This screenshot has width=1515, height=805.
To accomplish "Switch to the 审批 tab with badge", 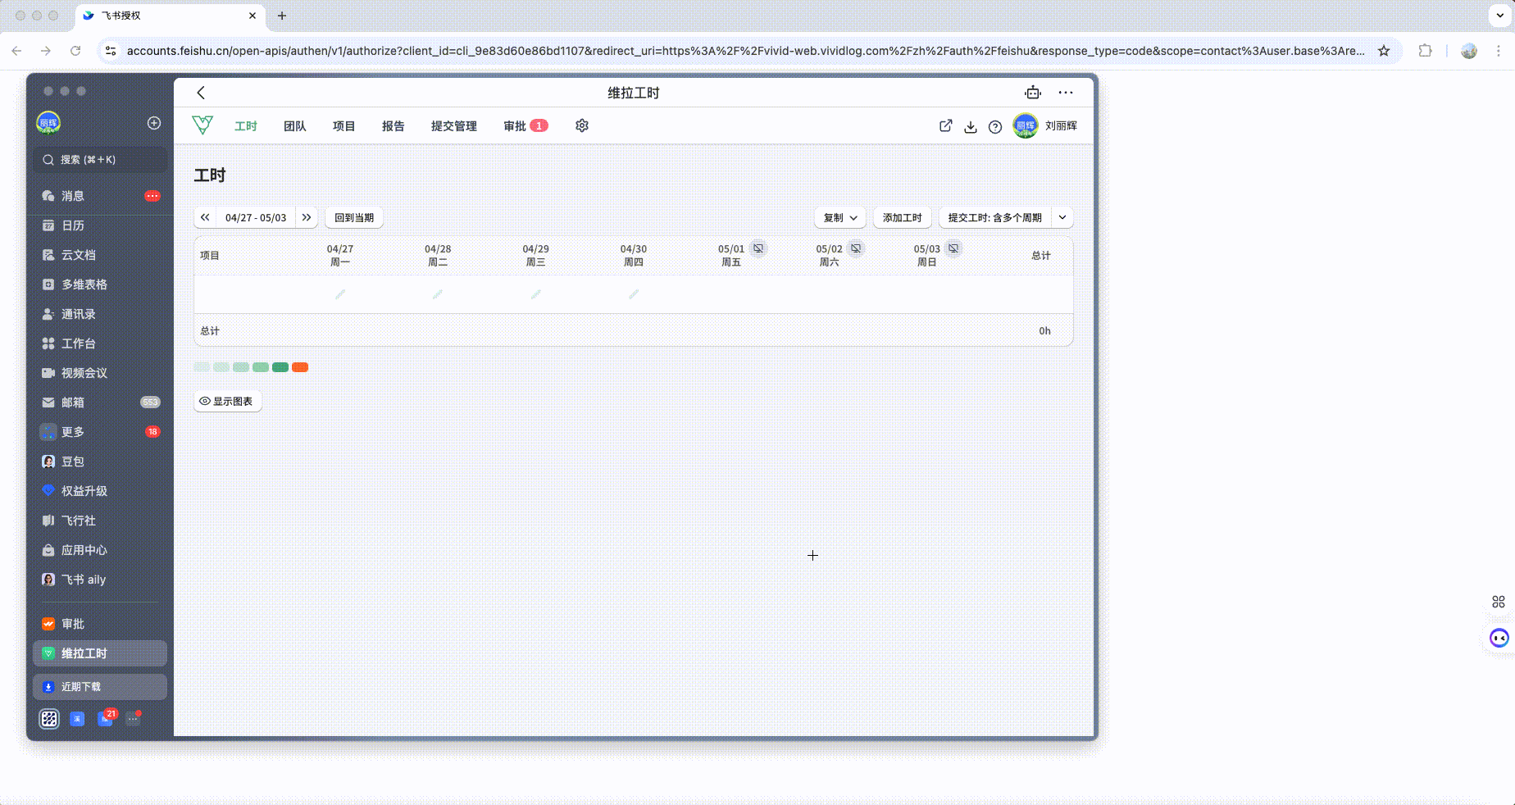I will pos(525,125).
